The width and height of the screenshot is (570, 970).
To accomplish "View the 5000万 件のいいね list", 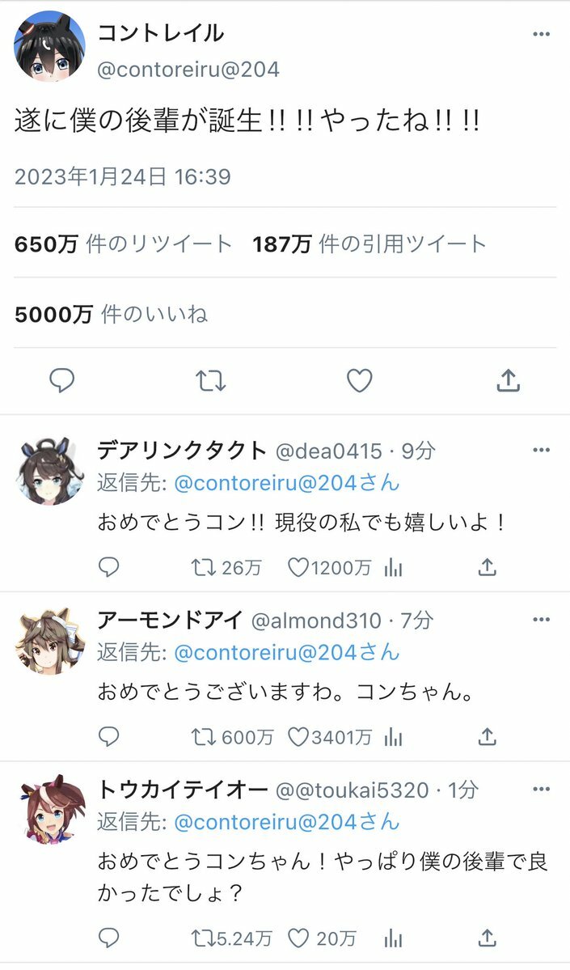I will pos(112,315).
